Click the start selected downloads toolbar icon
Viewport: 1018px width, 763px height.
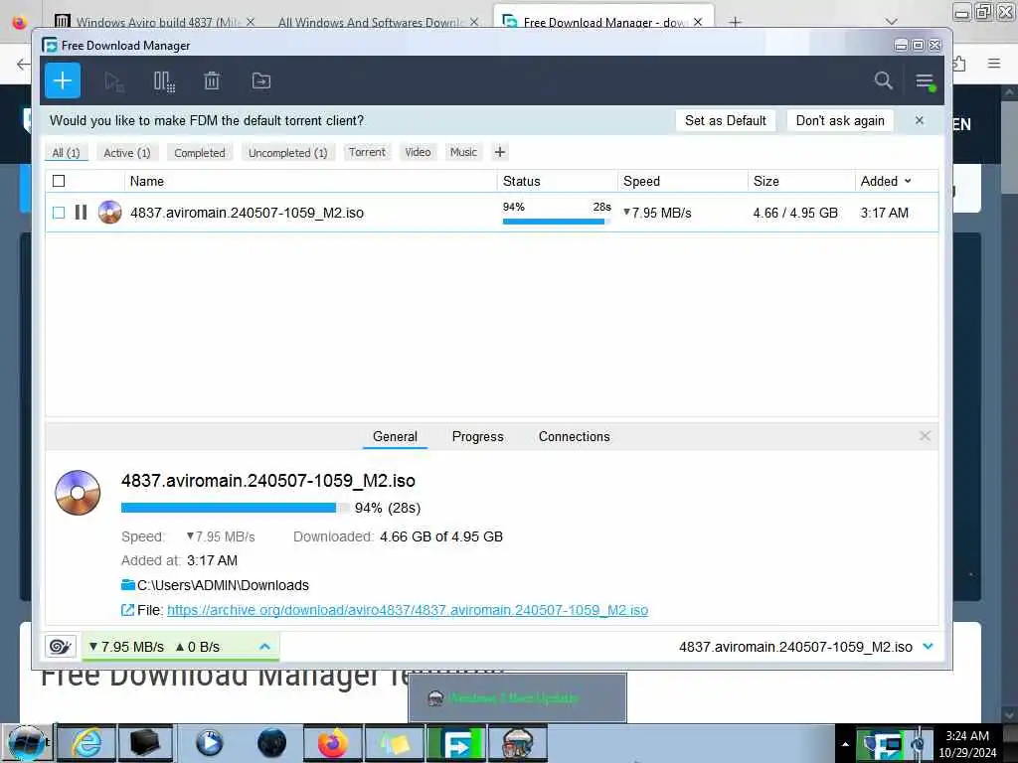click(114, 81)
